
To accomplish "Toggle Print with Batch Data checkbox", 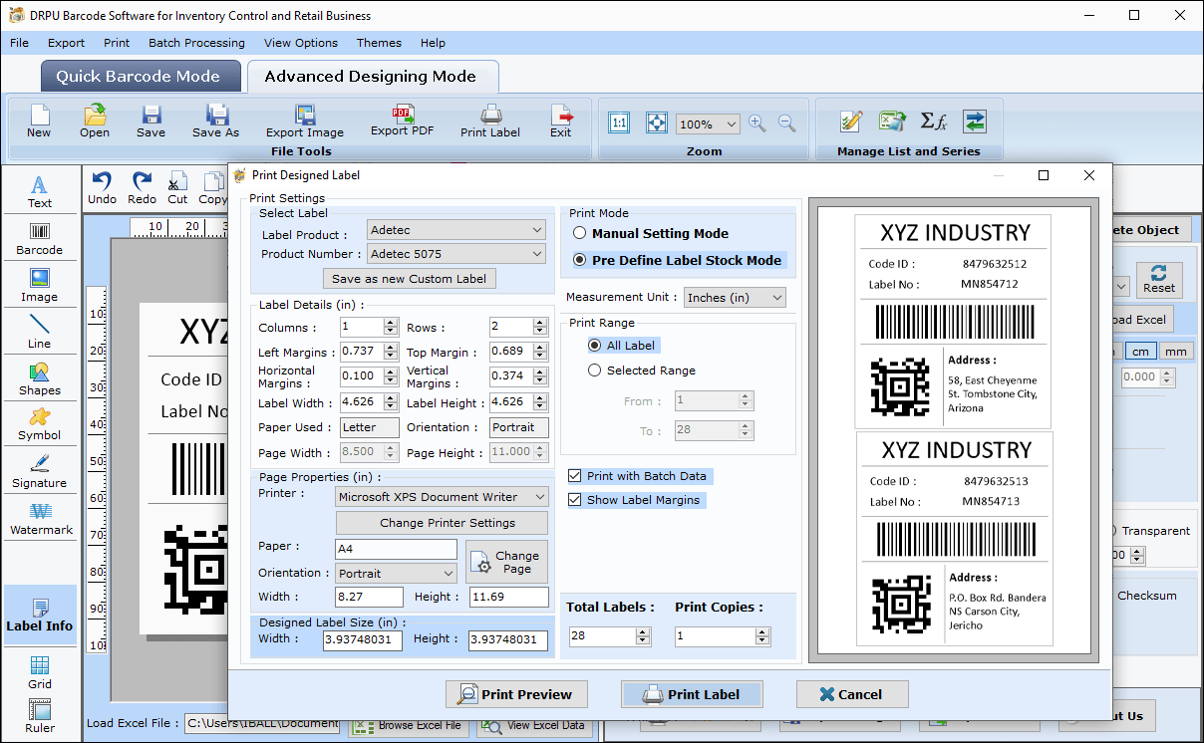I will (575, 476).
